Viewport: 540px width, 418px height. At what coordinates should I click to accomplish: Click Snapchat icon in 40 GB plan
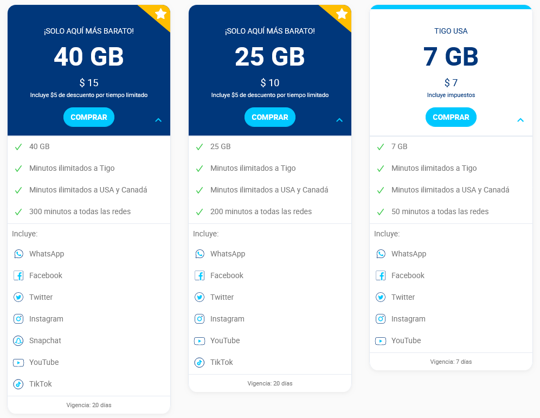[18, 340]
